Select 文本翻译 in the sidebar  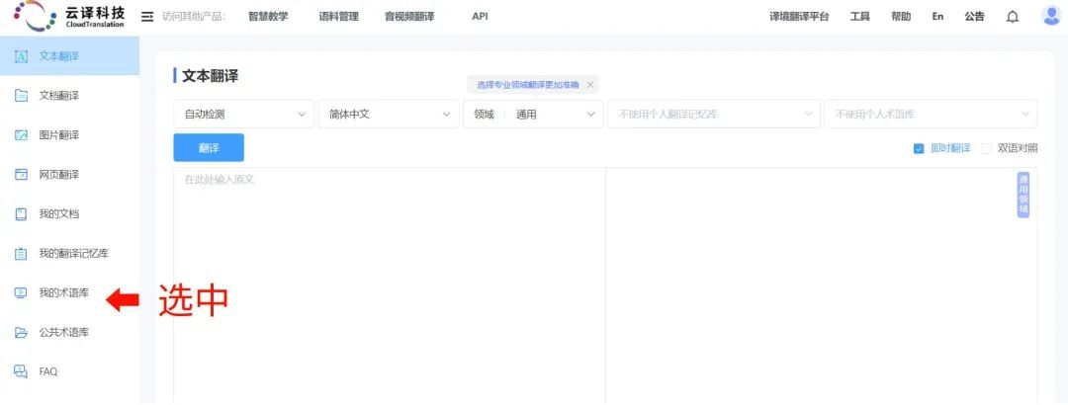click(69, 56)
